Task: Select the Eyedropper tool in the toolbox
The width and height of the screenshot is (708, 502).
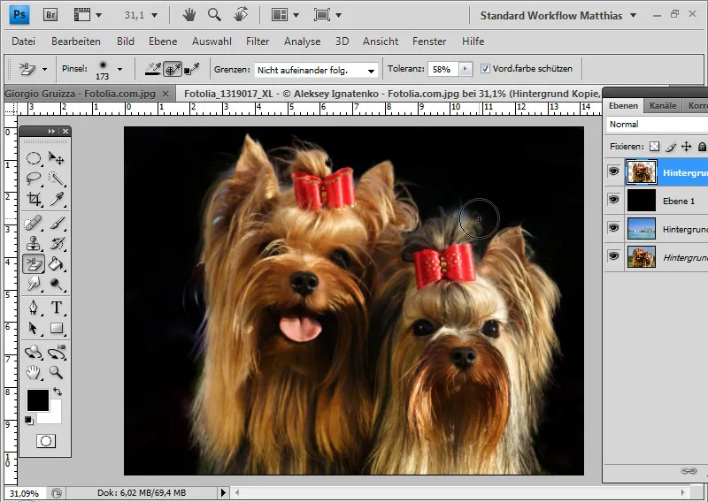Action: (x=57, y=200)
